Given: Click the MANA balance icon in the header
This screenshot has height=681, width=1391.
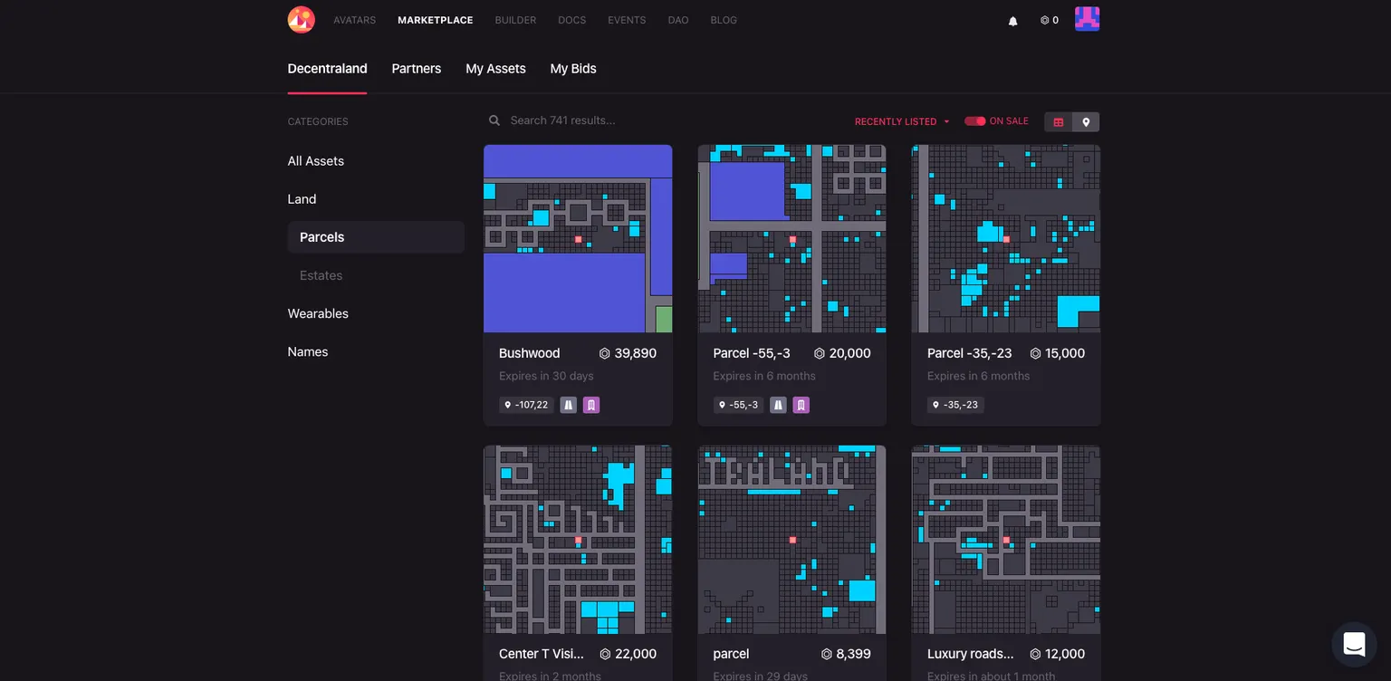Looking at the screenshot, I should pyautogui.click(x=1043, y=20).
